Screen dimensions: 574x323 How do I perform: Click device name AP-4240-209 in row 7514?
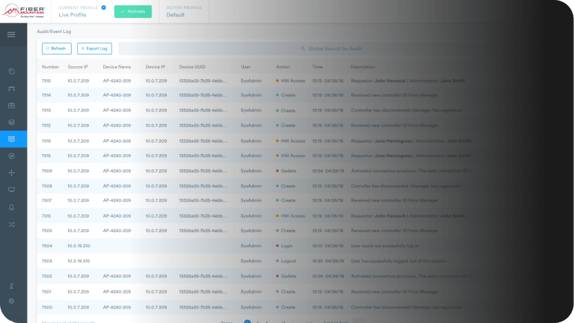[x=116, y=95]
